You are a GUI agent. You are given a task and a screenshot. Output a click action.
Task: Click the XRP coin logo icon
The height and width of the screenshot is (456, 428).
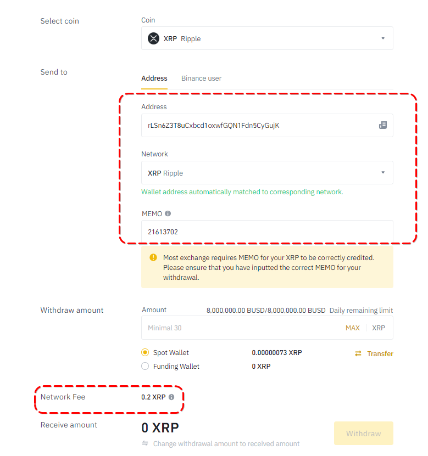(153, 38)
